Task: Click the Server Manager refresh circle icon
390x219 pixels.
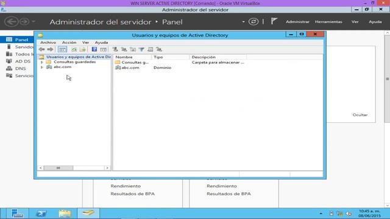Action: (x=253, y=22)
